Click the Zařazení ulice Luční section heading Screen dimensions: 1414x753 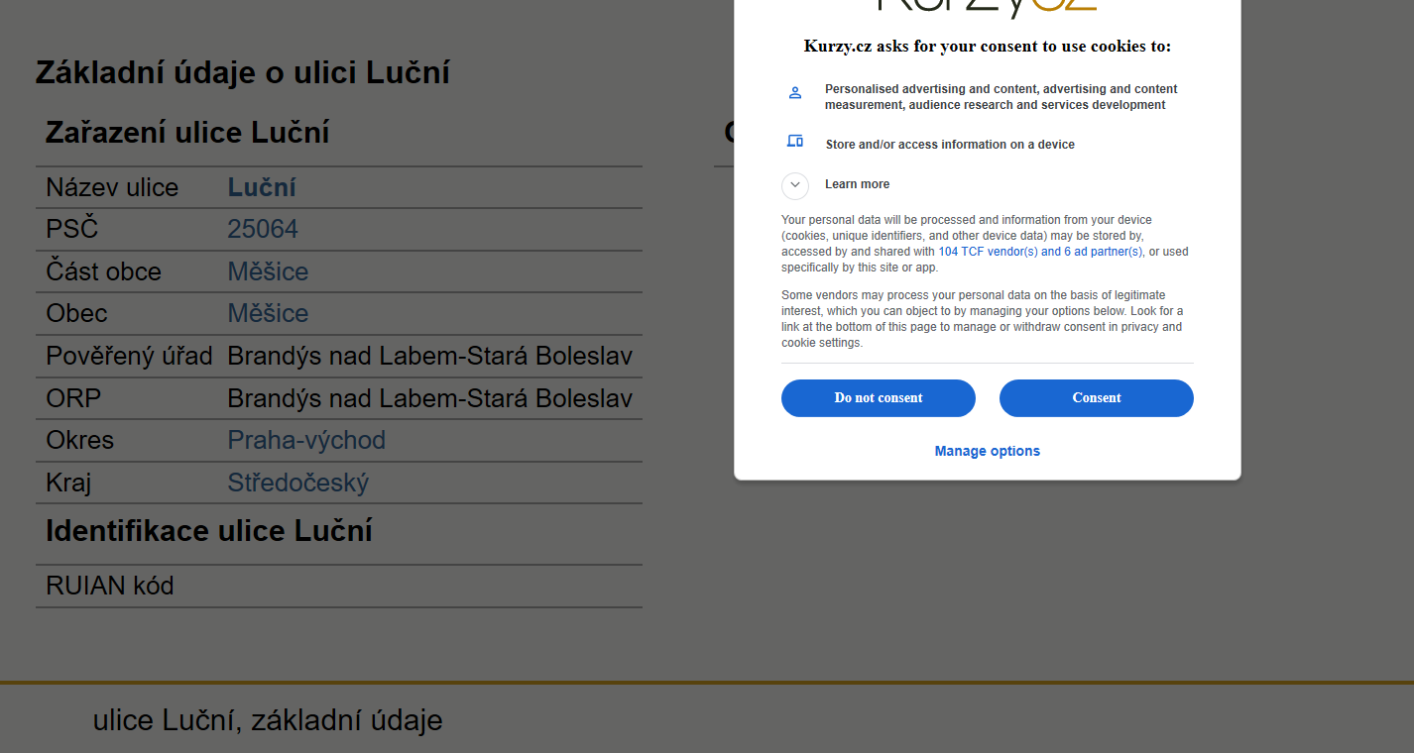(187, 133)
